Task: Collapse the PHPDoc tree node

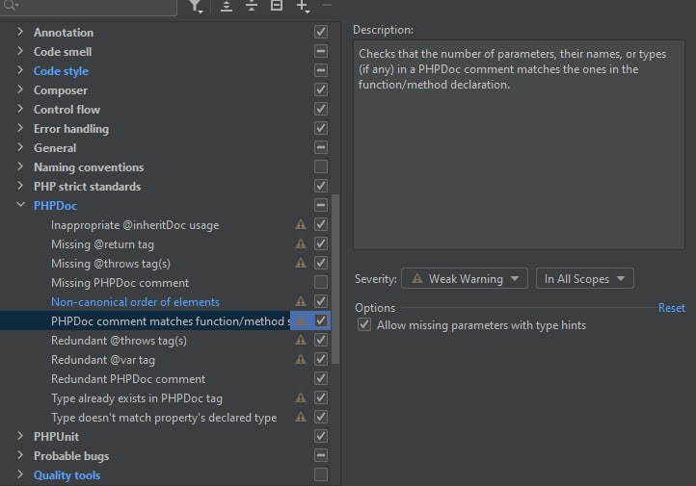Action: point(20,205)
